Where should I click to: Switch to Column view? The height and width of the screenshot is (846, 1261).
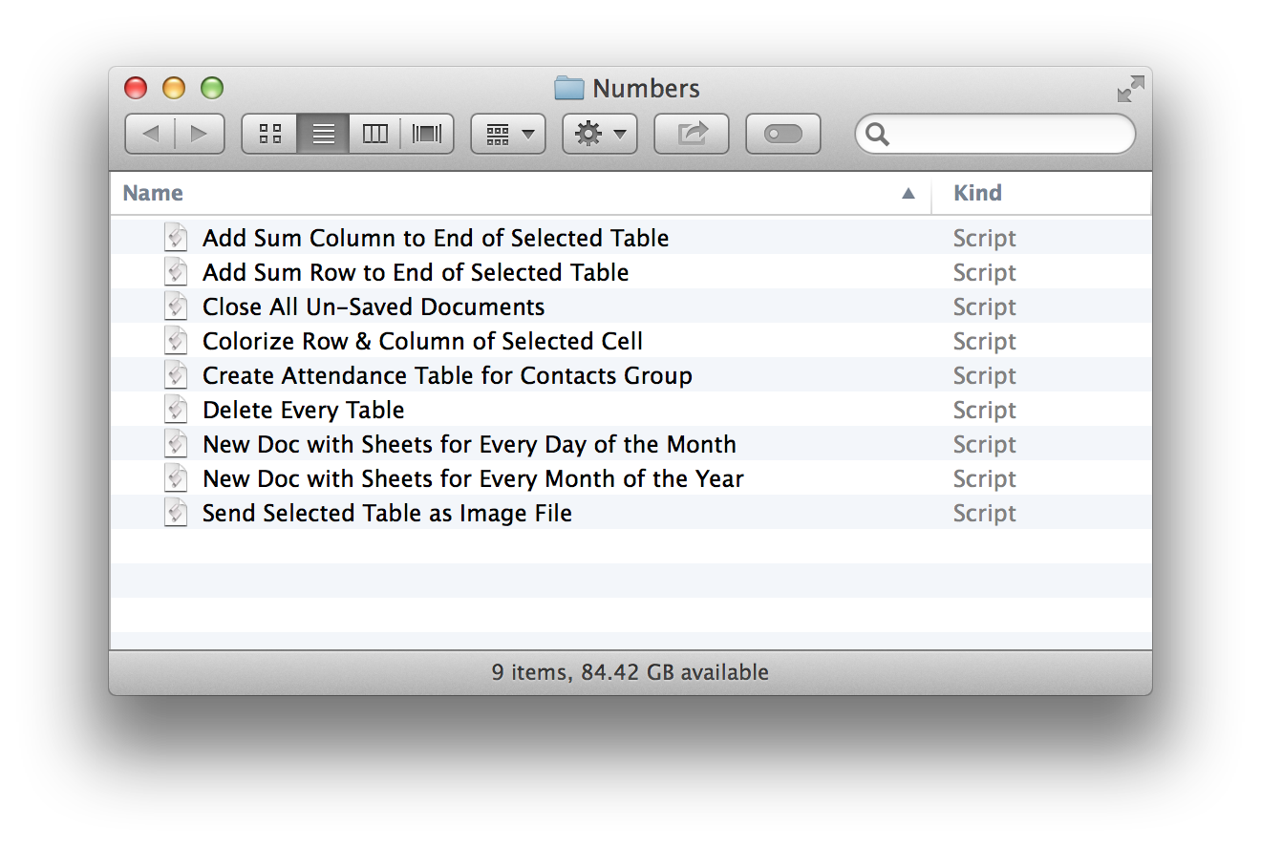tap(374, 134)
